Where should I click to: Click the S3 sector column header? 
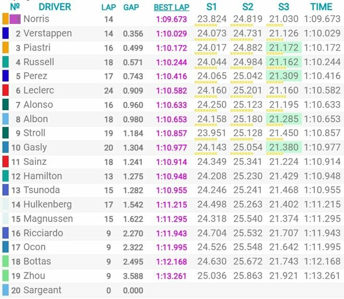pyautogui.click(x=283, y=7)
